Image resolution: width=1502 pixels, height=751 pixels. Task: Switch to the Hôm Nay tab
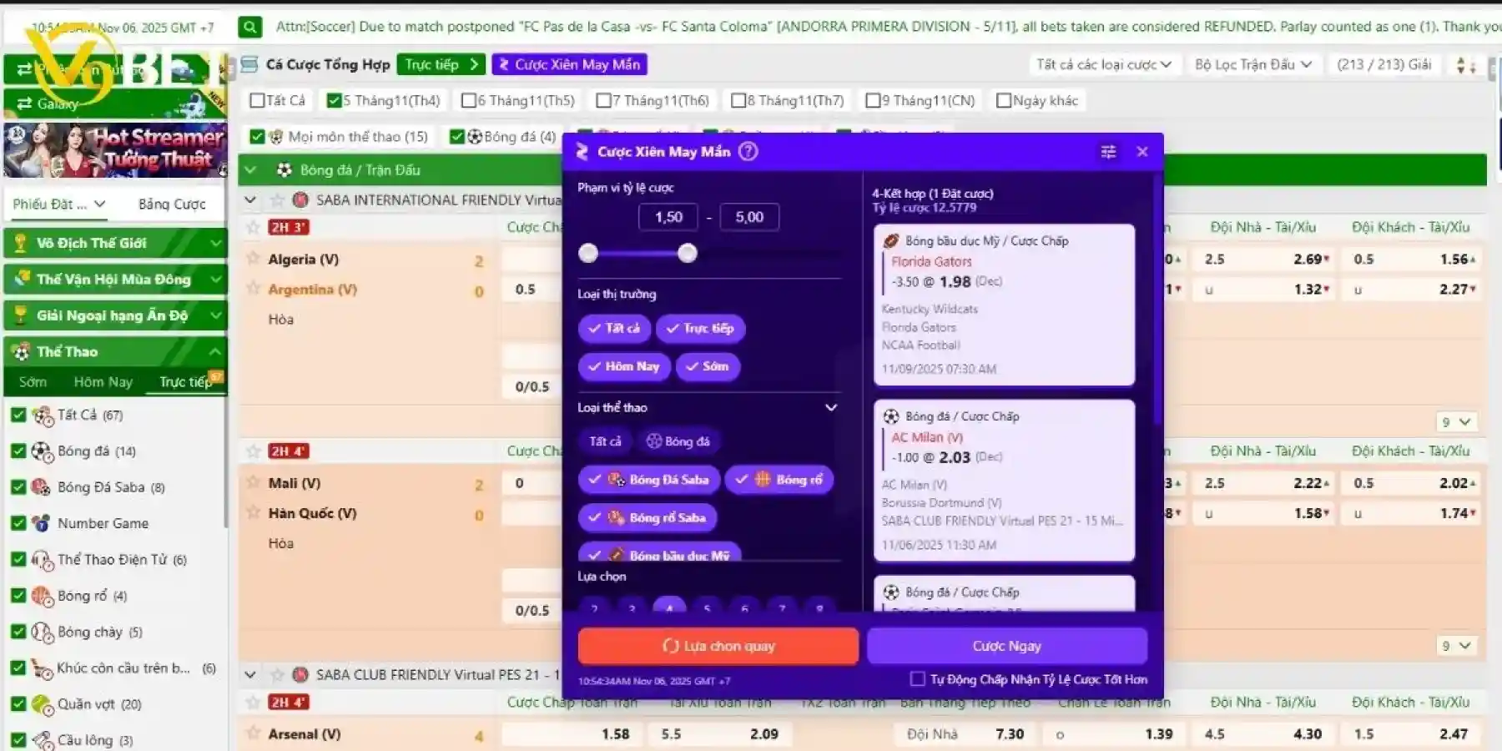[103, 381]
